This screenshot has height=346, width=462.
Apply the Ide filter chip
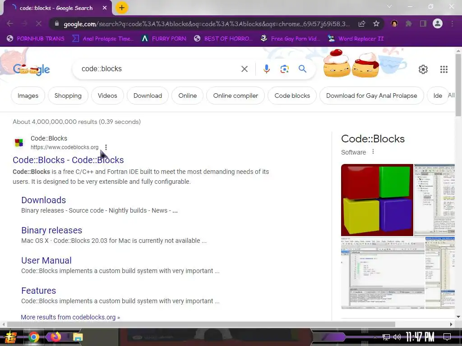437,96
